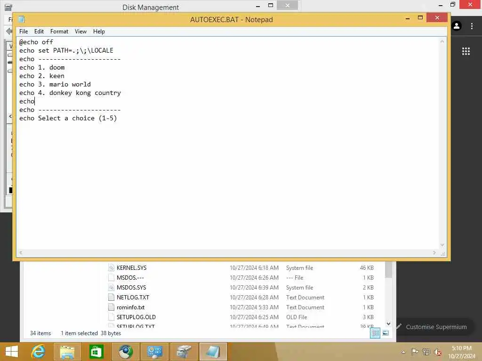Switch to Disk Management taskbar icon
482x361 pixels.
[184, 352]
